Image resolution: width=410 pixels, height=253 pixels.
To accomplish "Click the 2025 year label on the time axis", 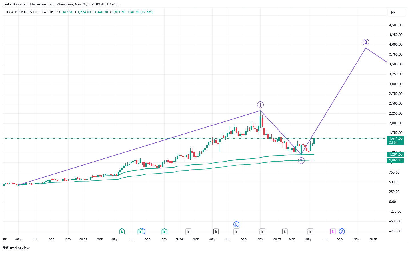I will click(277, 239).
